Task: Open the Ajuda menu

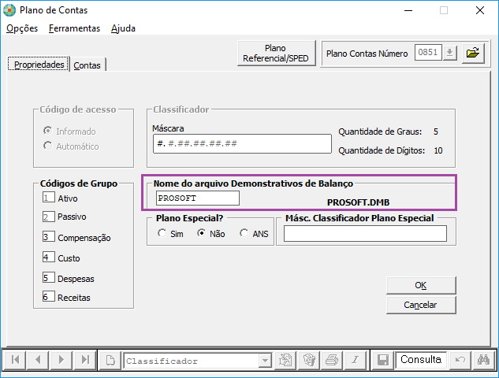Action: [x=123, y=28]
